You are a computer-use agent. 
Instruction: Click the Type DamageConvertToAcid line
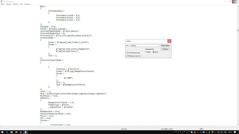pos(71,84)
